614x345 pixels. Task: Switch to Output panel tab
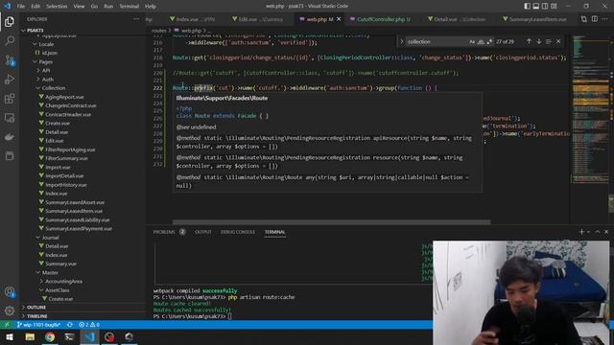click(202, 232)
